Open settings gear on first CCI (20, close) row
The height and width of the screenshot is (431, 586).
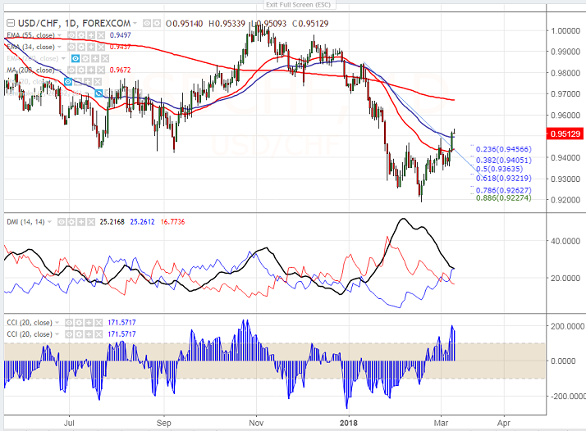[x=79, y=322]
